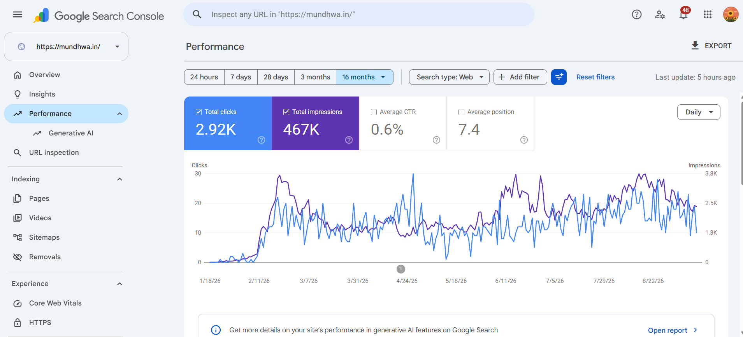
Task: Click the Add filter button
Action: (x=520, y=77)
